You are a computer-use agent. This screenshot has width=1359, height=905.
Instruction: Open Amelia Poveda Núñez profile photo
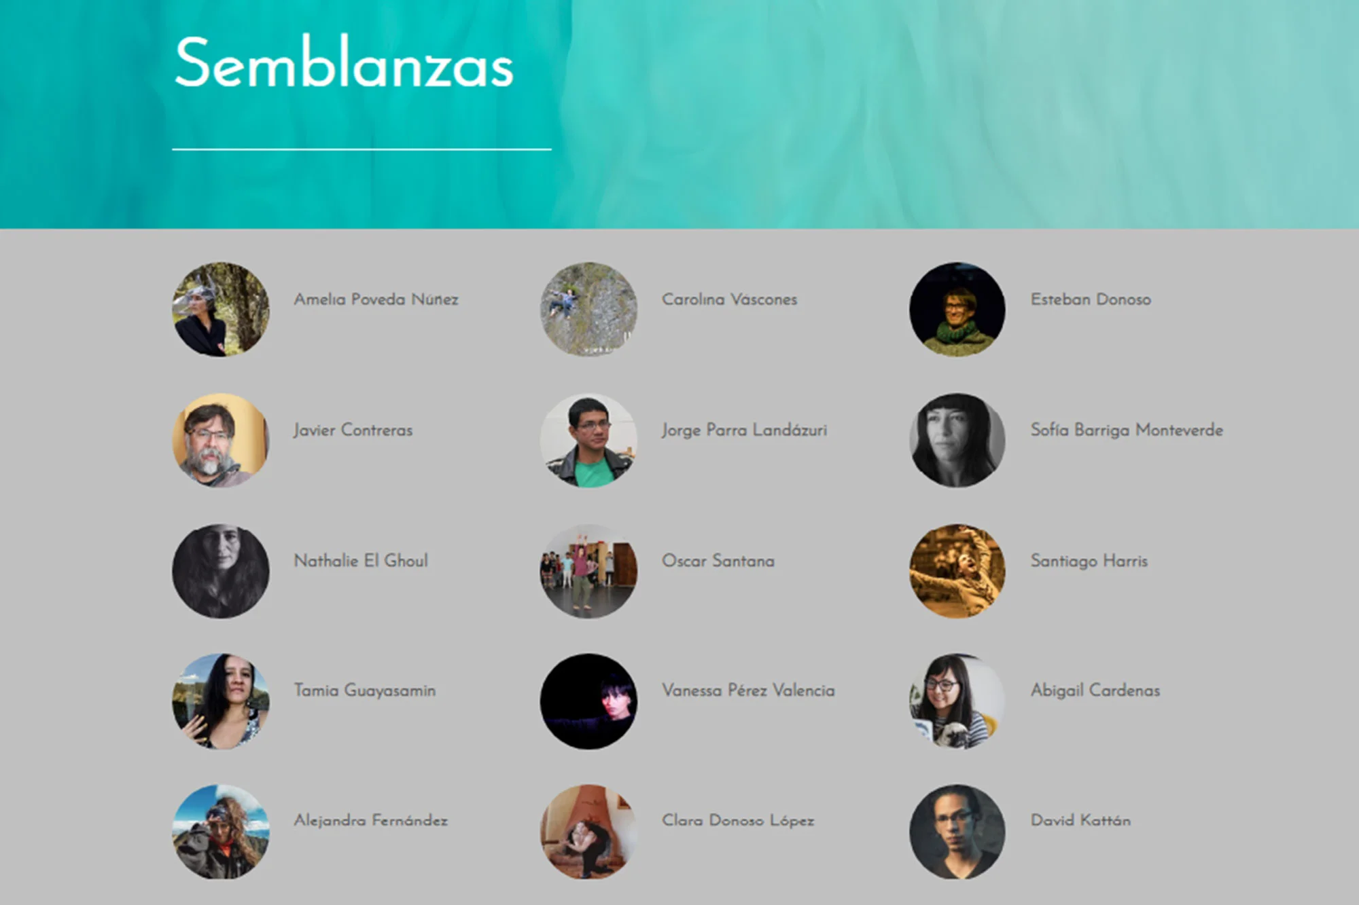[x=220, y=310]
